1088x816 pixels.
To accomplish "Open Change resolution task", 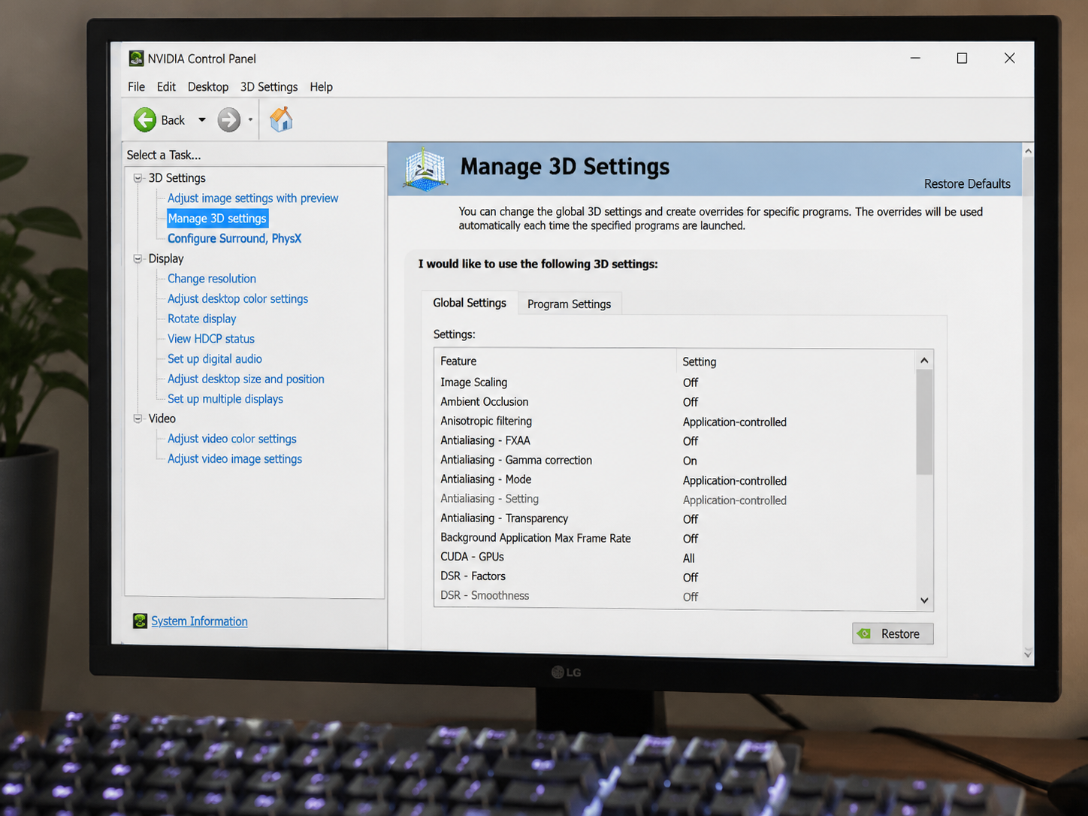I will [x=212, y=278].
